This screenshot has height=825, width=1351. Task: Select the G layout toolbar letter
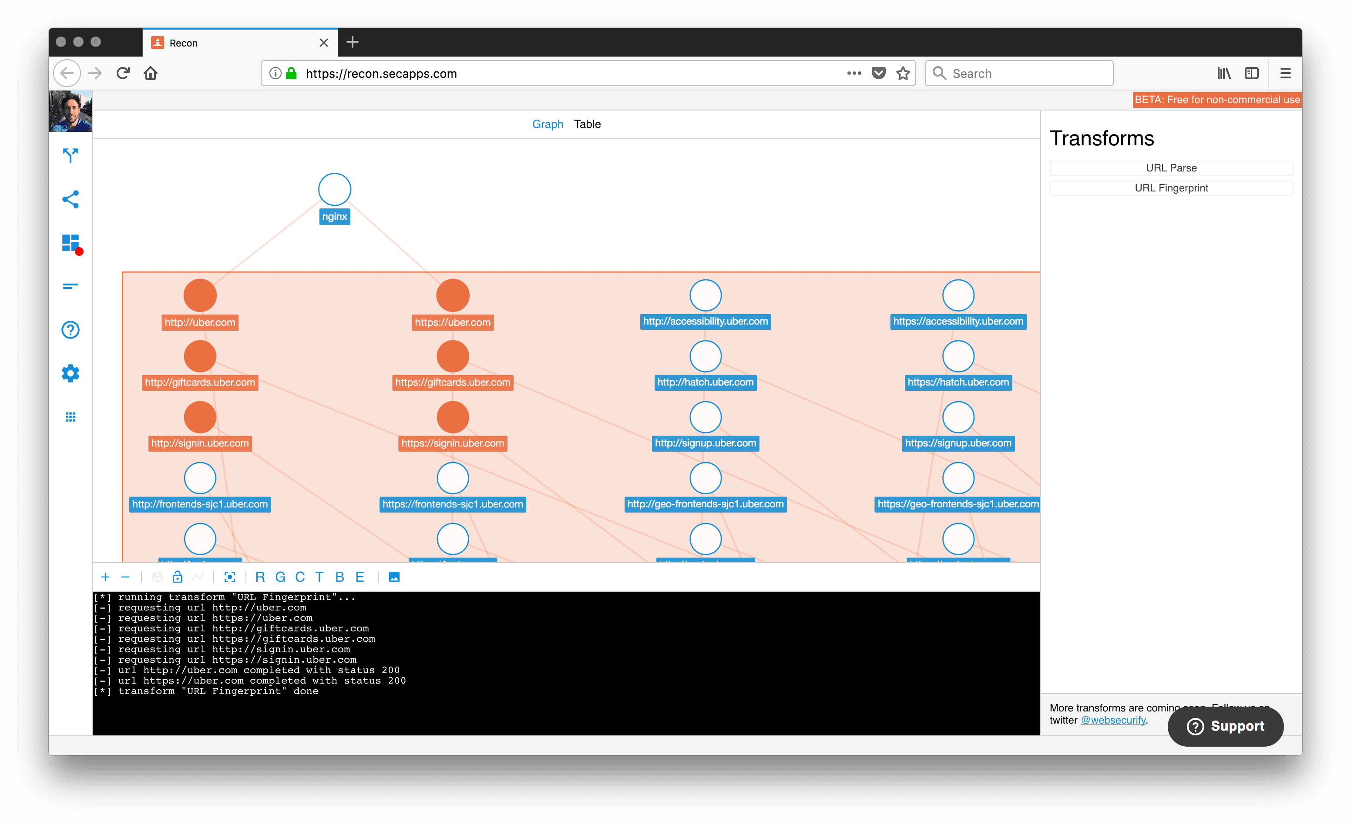280,577
